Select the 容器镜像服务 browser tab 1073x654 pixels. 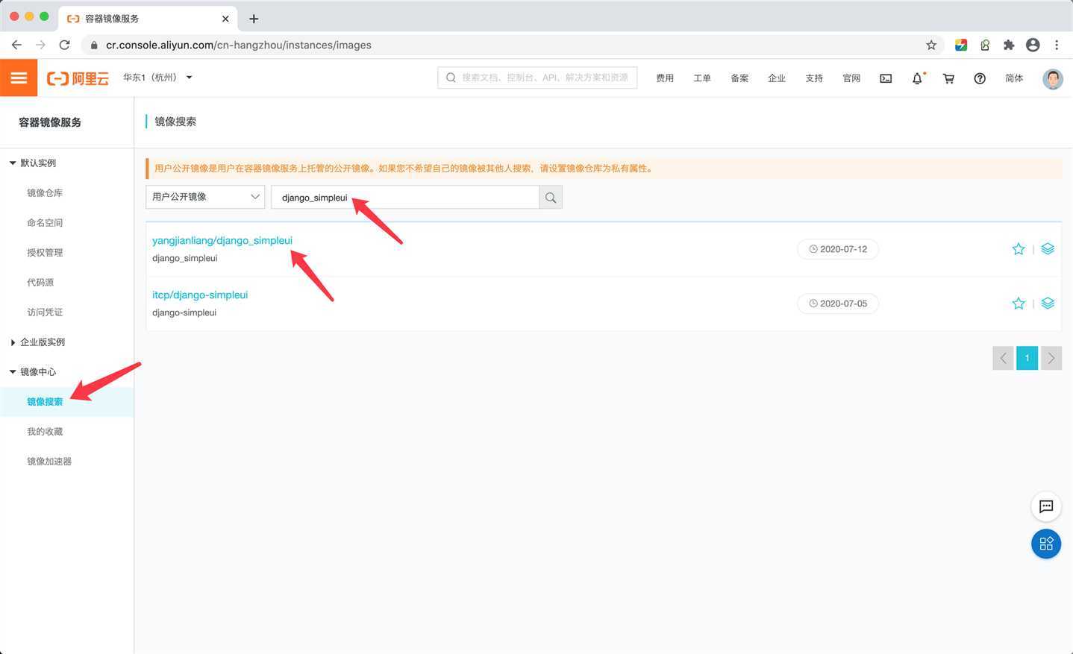coord(148,19)
